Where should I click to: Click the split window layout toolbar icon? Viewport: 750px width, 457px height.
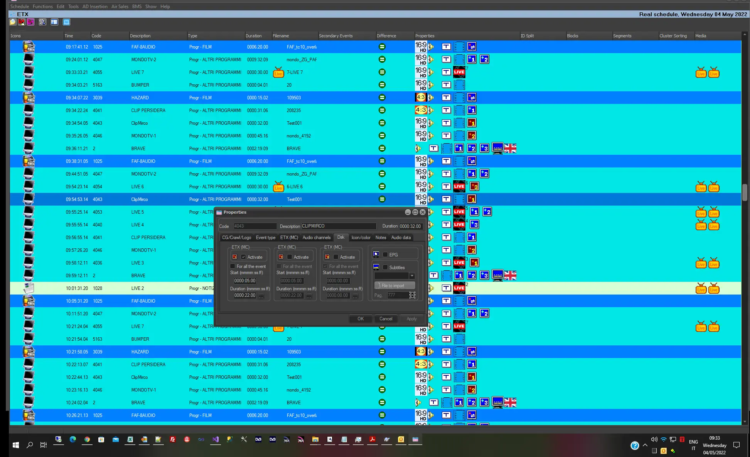(54, 22)
